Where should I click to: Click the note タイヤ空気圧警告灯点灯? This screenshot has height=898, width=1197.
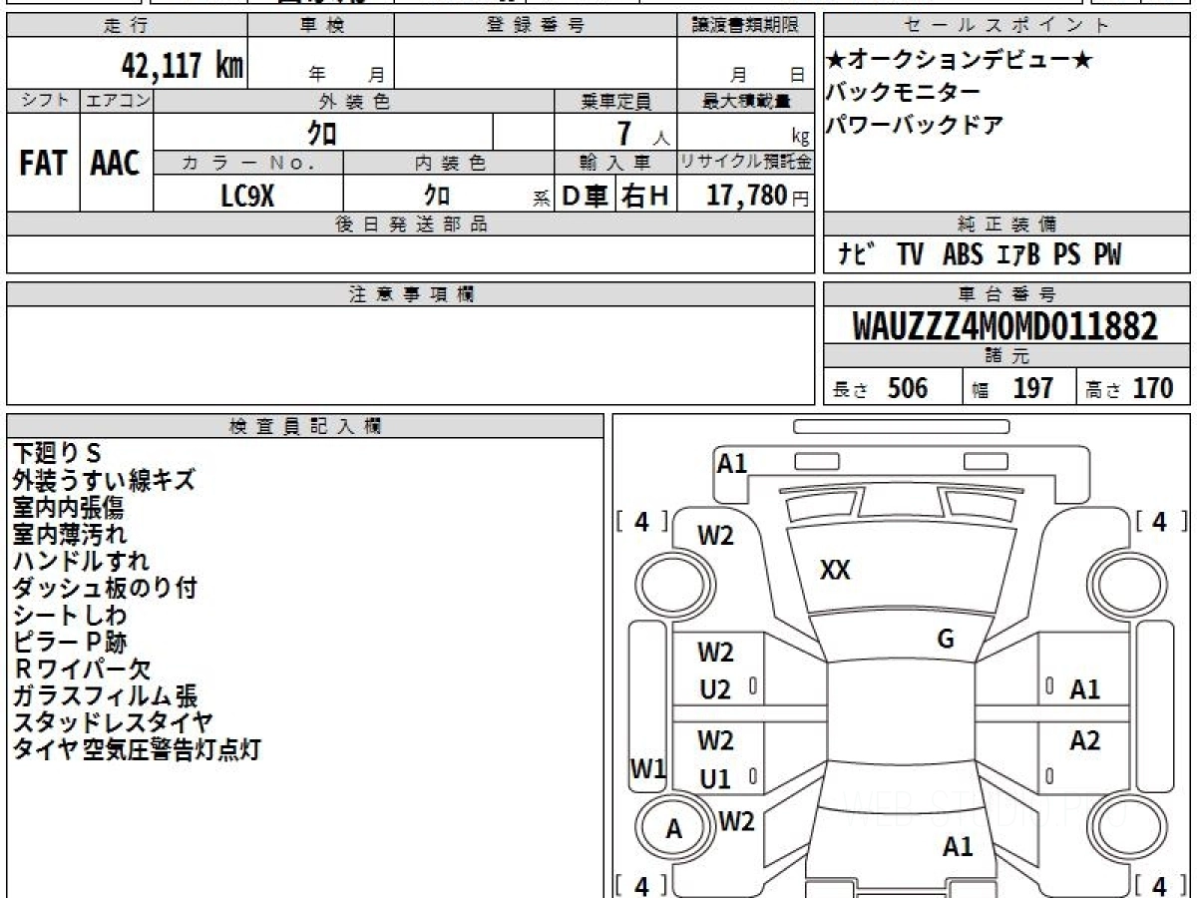click(x=137, y=749)
